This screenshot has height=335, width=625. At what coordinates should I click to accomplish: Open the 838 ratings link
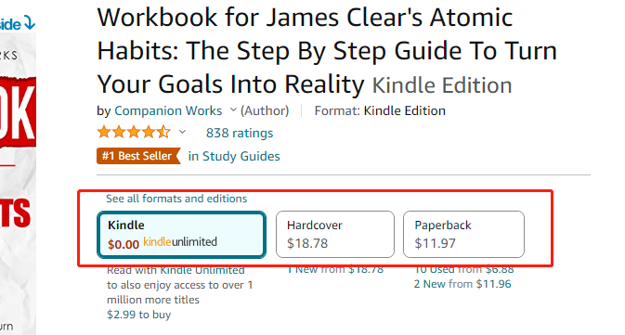click(240, 133)
